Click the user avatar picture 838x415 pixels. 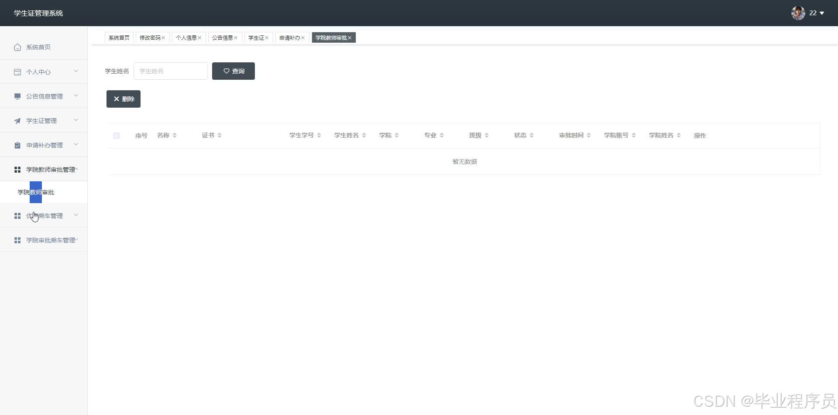[798, 13]
